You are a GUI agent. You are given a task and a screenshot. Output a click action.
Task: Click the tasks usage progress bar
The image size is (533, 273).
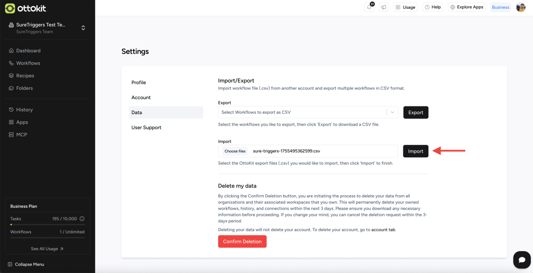click(47, 225)
